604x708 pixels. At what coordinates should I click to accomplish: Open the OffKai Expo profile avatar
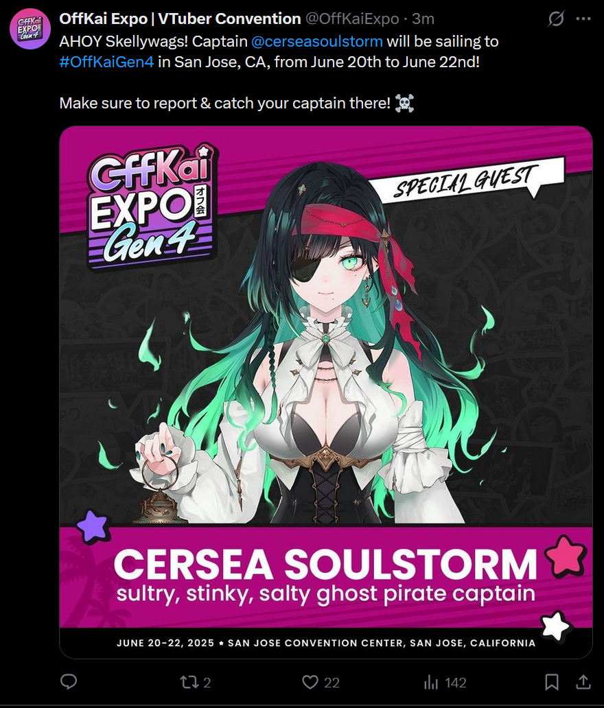(x=30, y=28)
